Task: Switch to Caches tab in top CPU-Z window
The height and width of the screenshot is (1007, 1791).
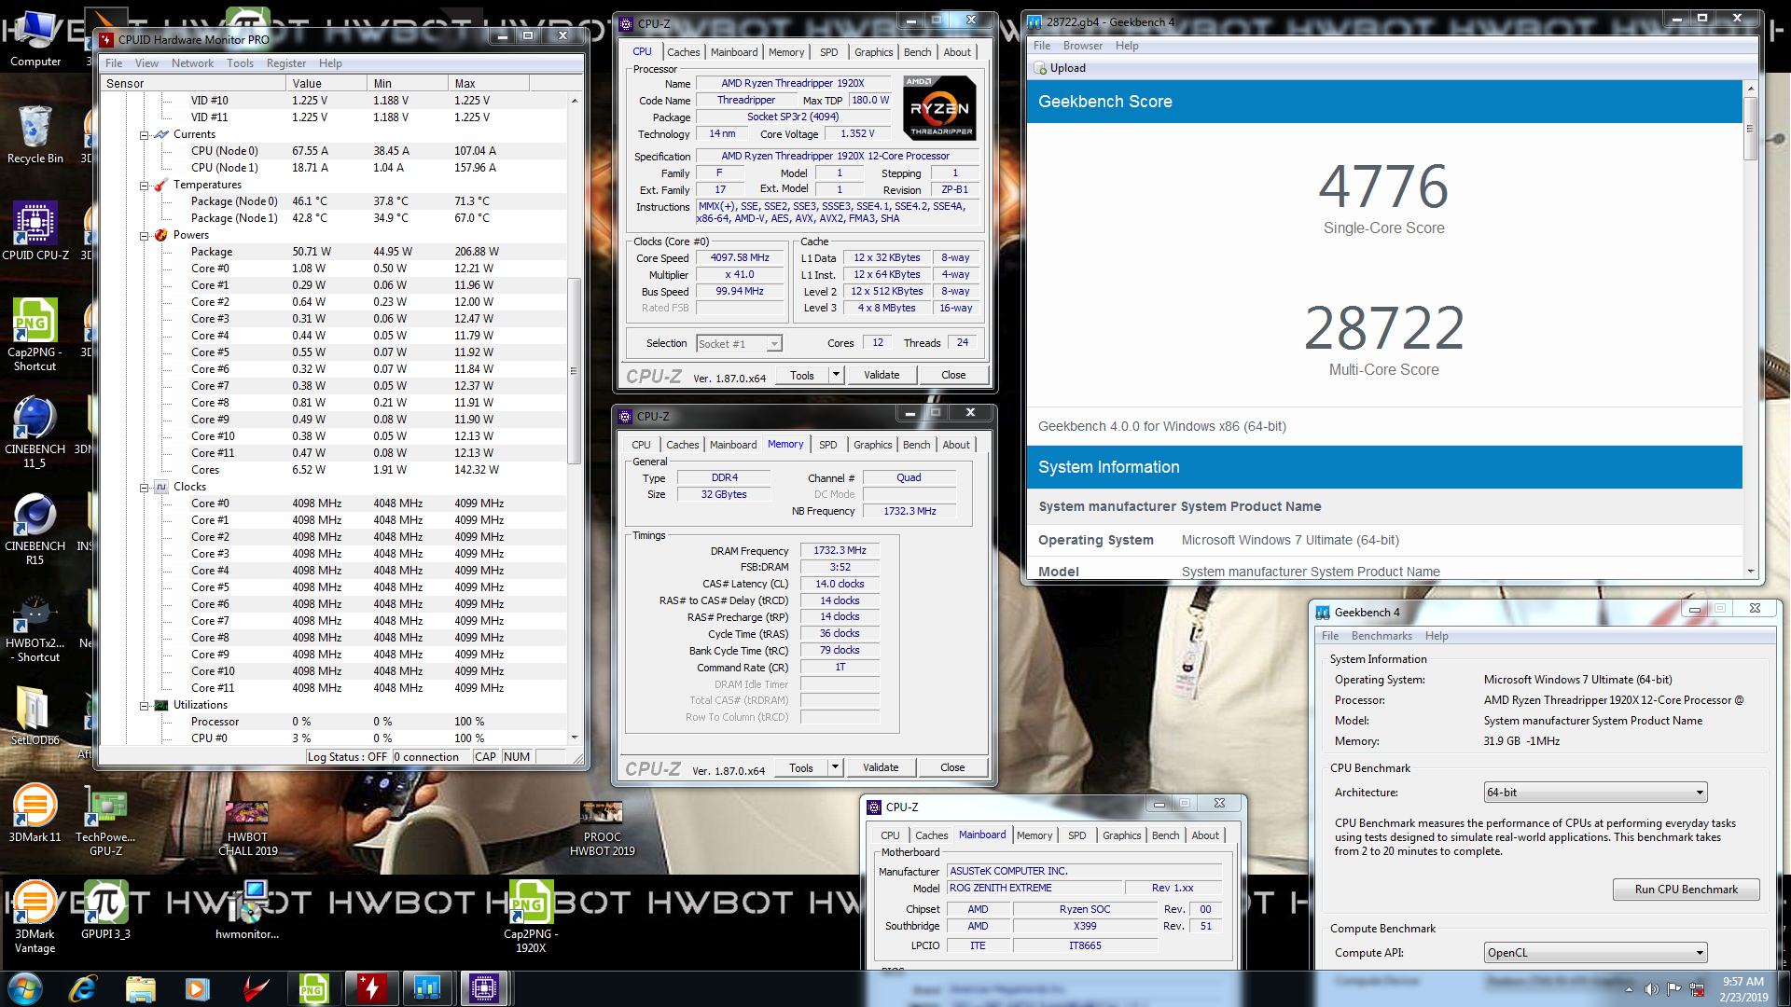Action: click(x=683, y=52)
